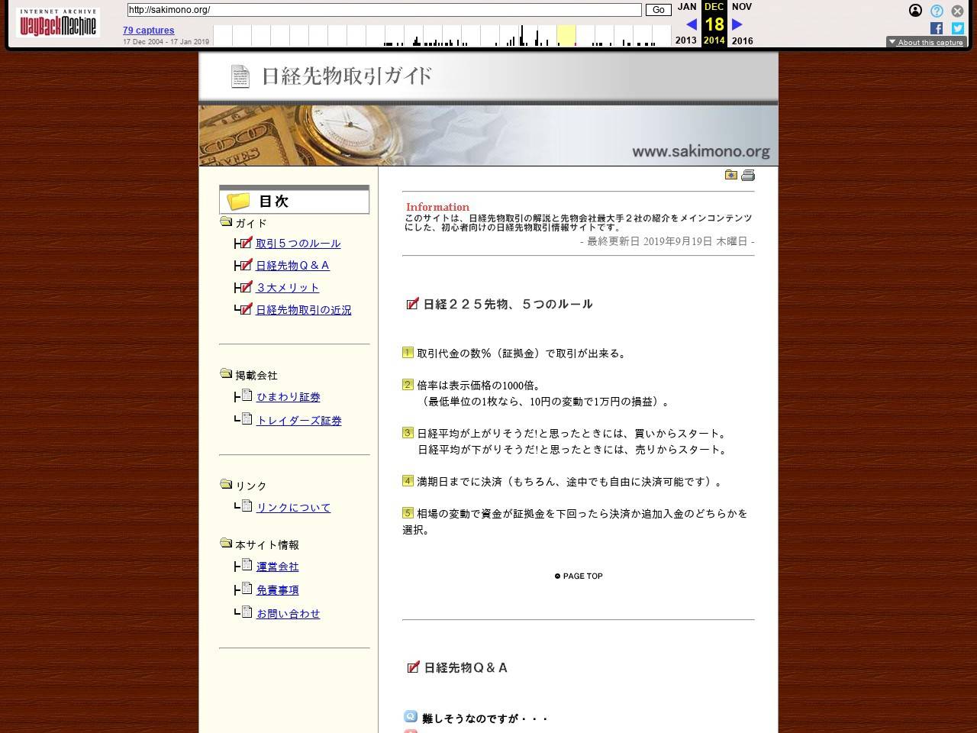Open the user account icon
The height and width of the screenshot is (733, 977).
click(x=915, y=11)
